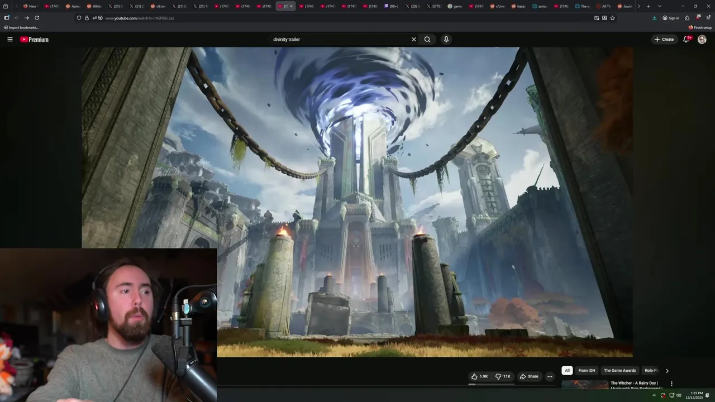Select the 'From IGN' filter chip
Screen dimensions: 715x402
coord(587,371)
